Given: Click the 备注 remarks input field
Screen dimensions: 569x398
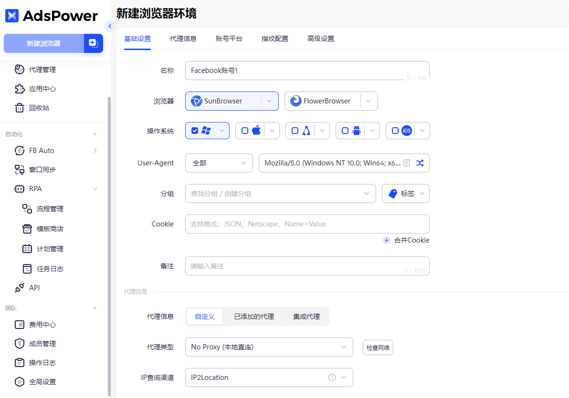Looking at the screenshot, I should (307, 266).
